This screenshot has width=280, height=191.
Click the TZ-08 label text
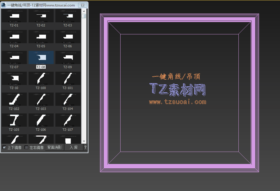coord(41,67)
